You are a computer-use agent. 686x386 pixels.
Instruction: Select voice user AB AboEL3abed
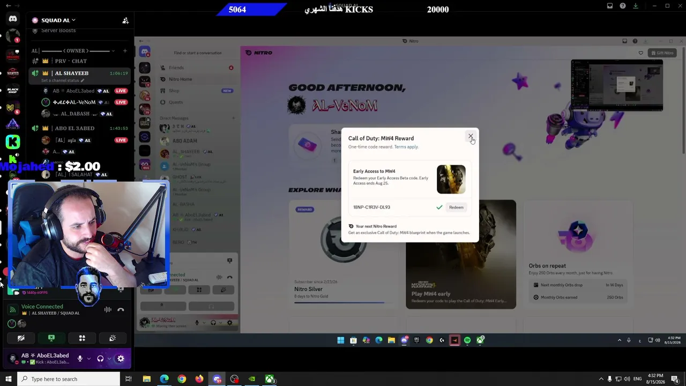tap(80, 91)
